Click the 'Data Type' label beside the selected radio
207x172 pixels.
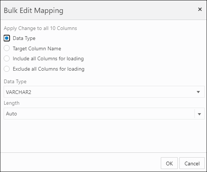[24, 38]
